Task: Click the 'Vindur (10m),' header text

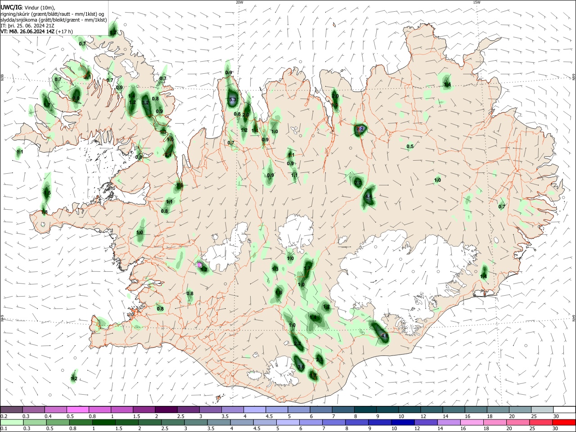Action: pyautogui.click(x=39, y=8)
